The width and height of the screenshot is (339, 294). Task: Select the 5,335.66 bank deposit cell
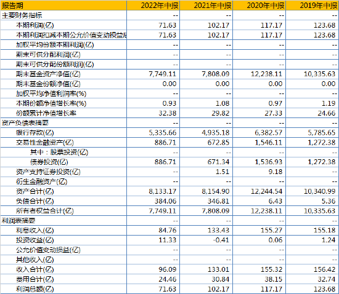(153, 133)
